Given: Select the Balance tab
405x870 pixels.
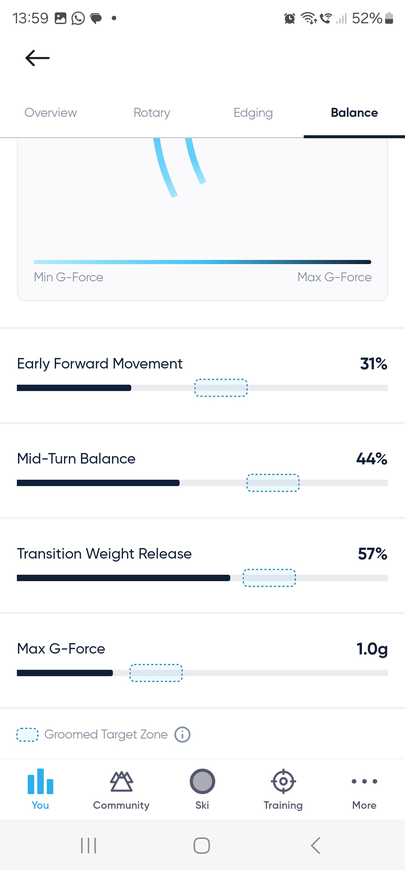Looking at the screenshot, I should [x=354, y=113].
